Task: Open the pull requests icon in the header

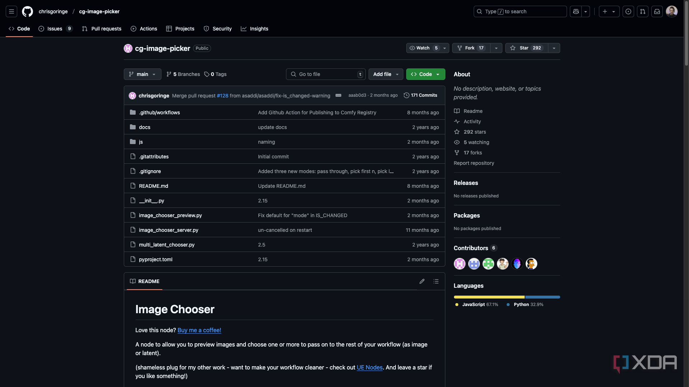Action: [643, 11]
